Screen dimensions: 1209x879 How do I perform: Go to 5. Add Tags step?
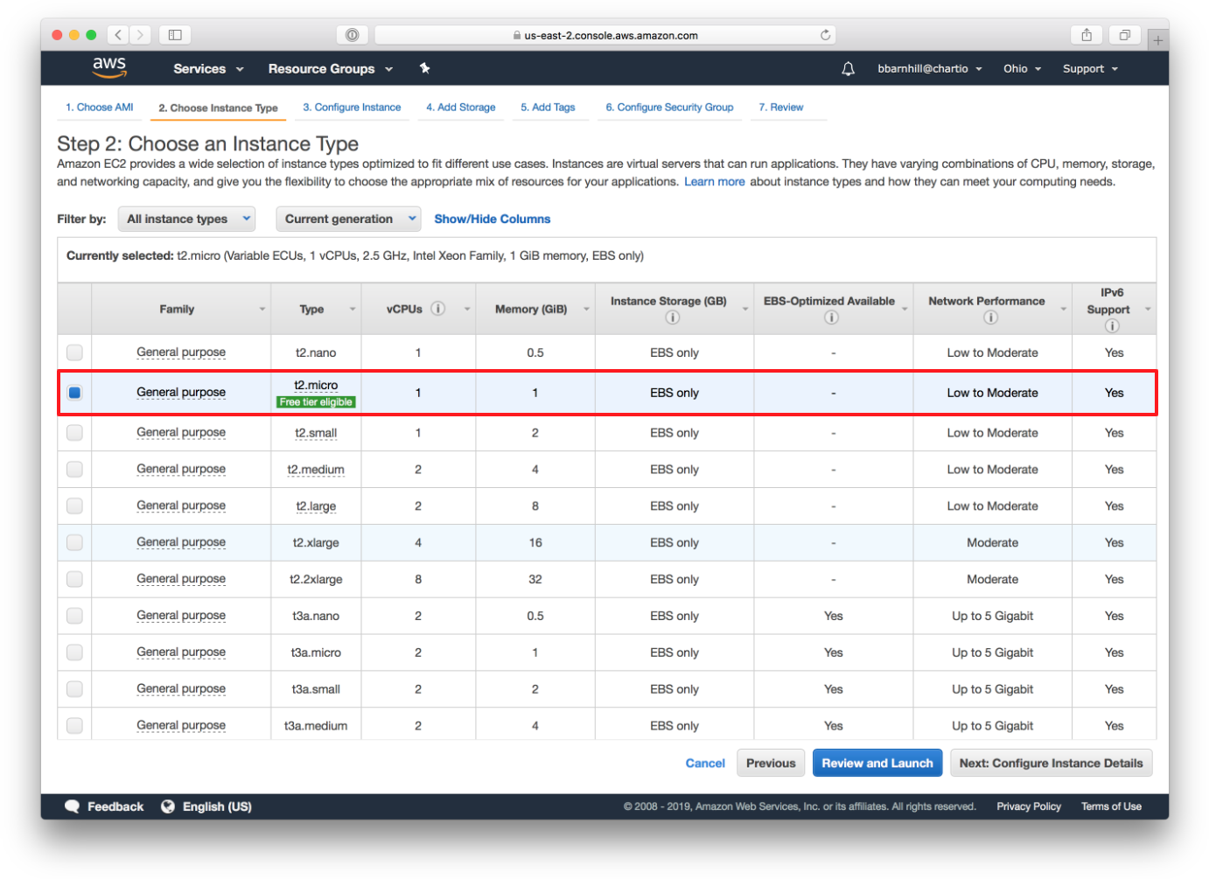[x=548, y=108]
